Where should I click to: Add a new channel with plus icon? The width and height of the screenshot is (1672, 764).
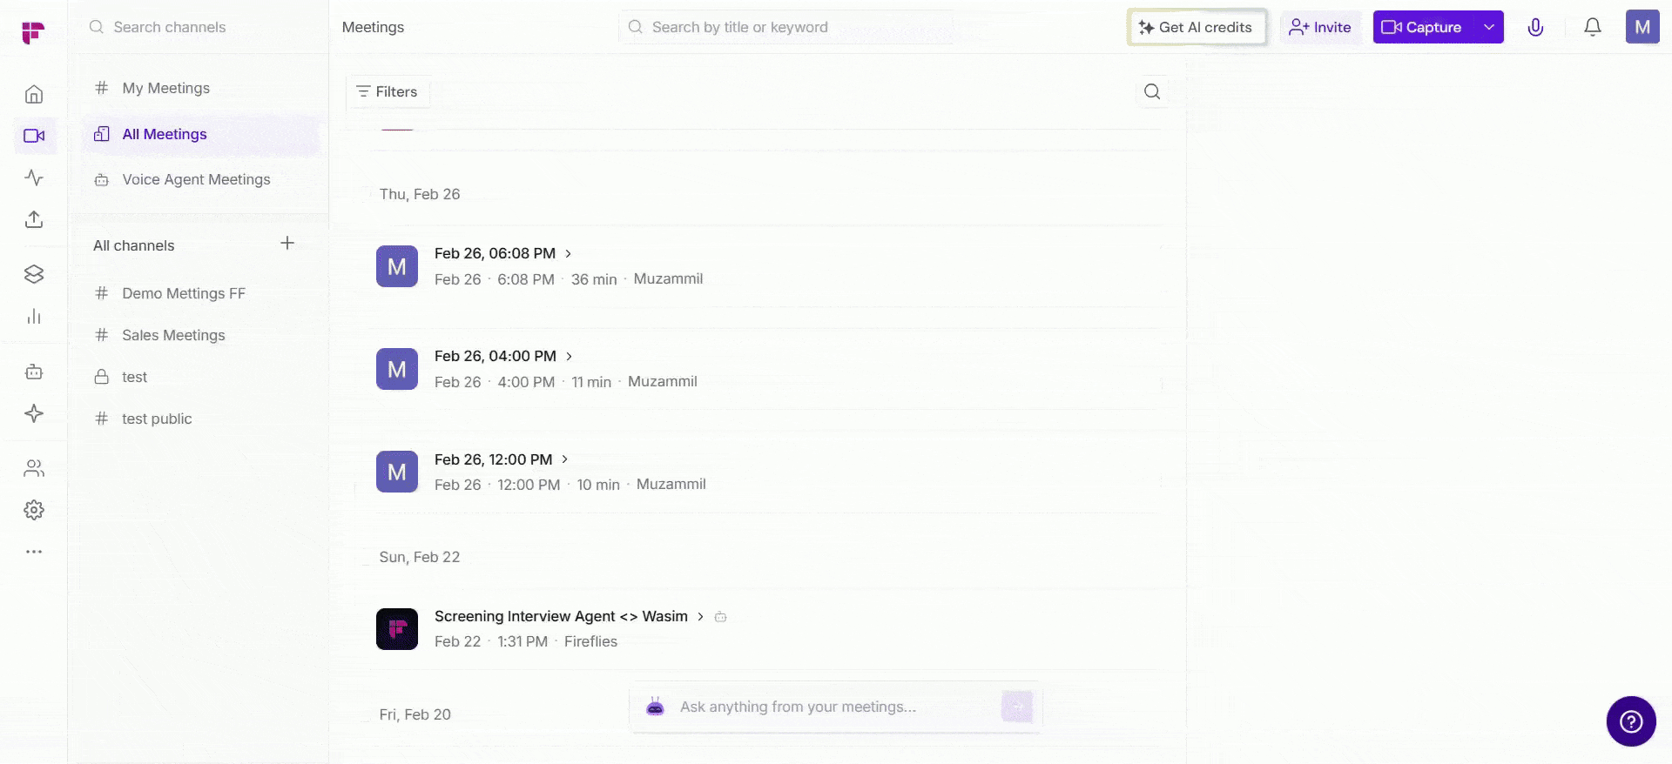[x=287, y=243]
